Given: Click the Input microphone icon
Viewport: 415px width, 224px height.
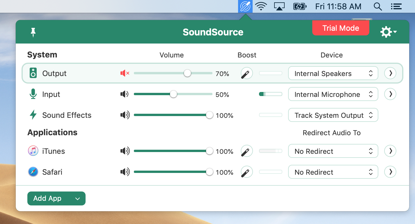Looking at the screenshot, I should point(33,94).
